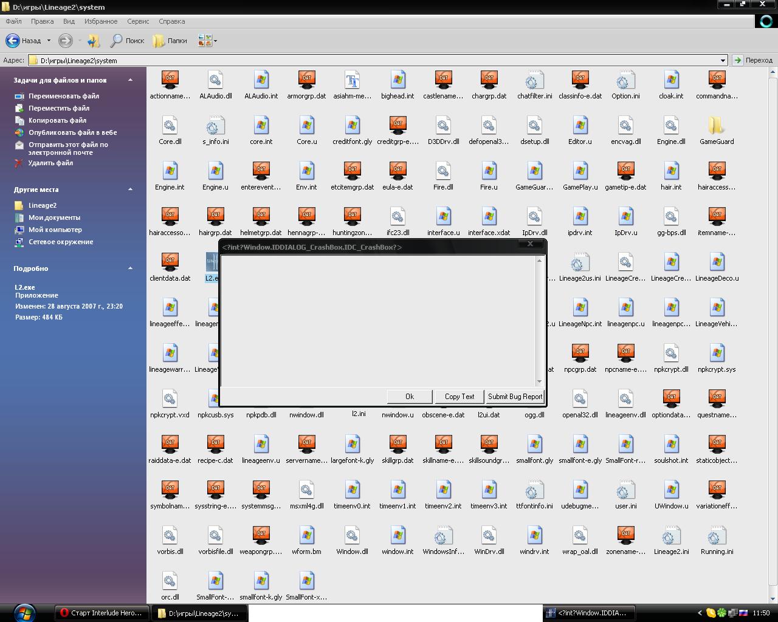Click Submit Bug Report button
The image size is (778, 622).
(515, 397)
